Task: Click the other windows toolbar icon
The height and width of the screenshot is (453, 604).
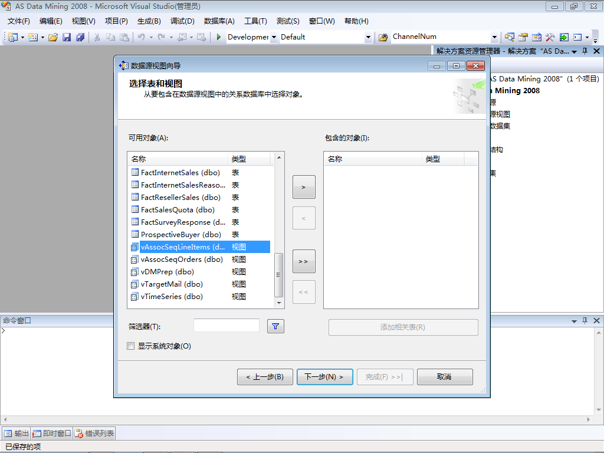Action: point(577,37)
